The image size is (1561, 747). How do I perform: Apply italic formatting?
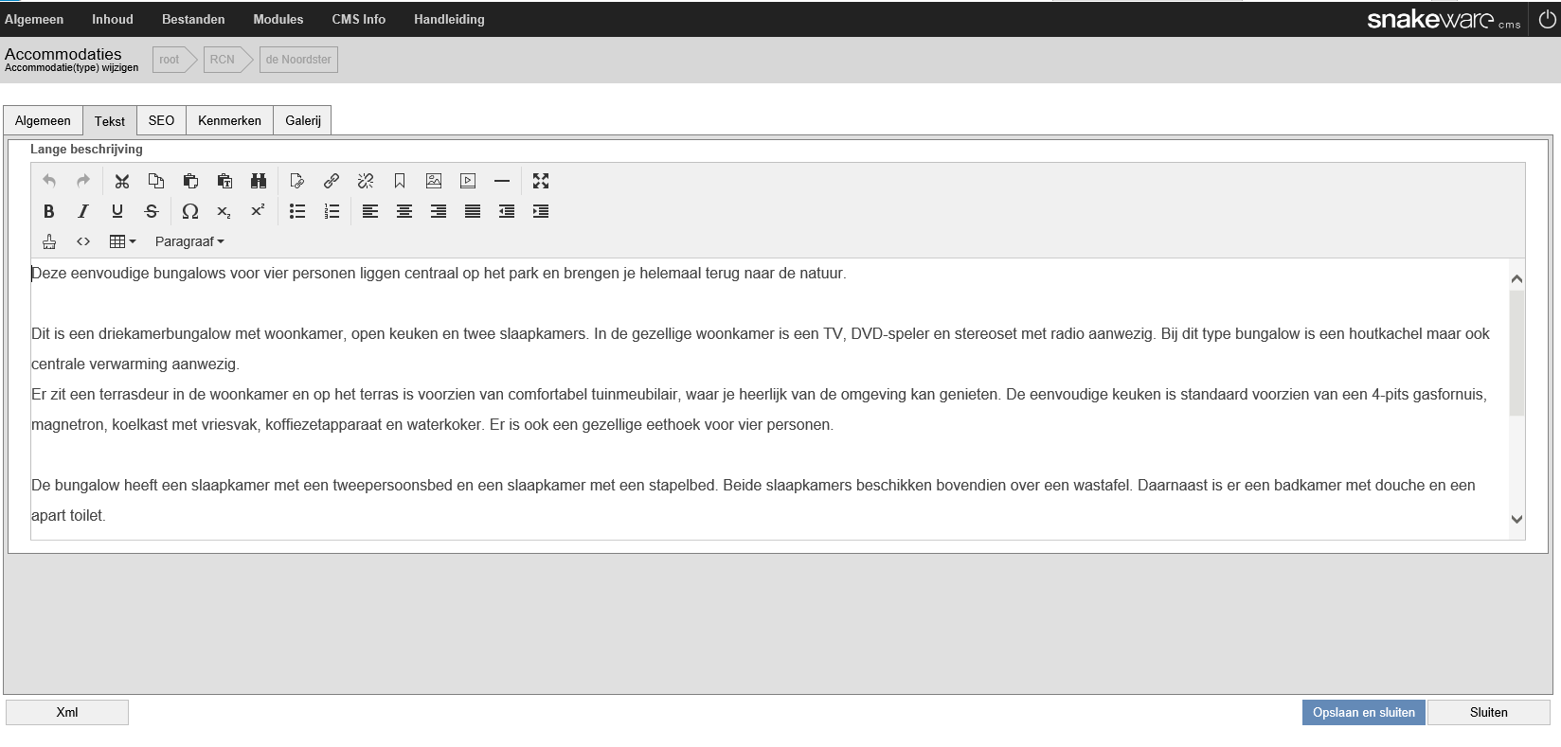click(83, 211)
